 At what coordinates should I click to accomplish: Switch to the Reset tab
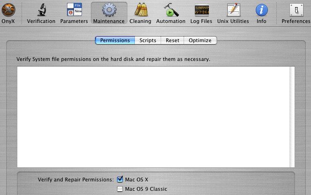172,40
